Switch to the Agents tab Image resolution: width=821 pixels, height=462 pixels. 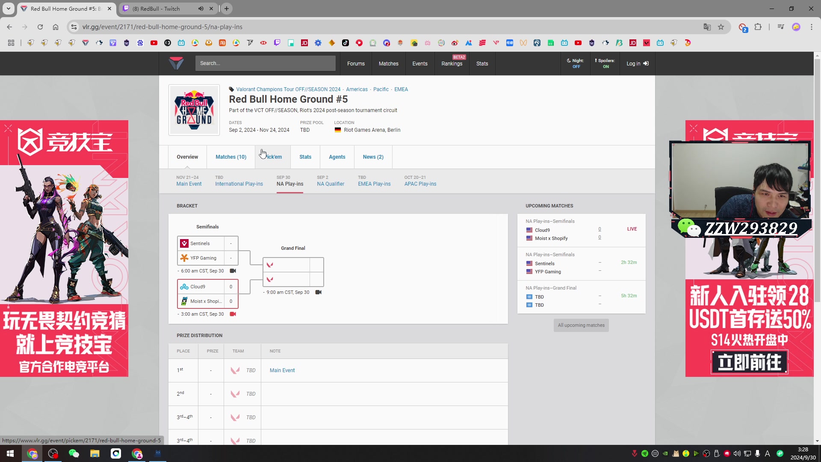coord(337,157)
